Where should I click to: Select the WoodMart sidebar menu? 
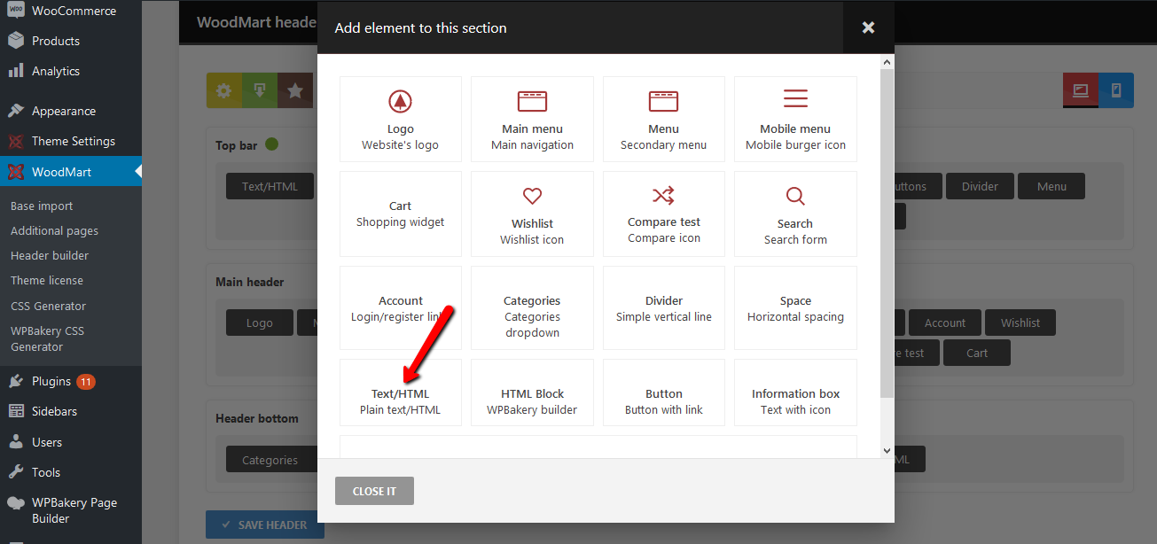point(71,172)
